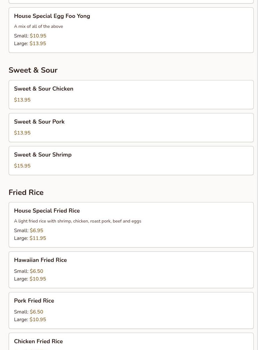The image size is (264, 350).
Task: Click Large $13.95 Egg Foo Yong price
Action: click(x=37, y=44)
